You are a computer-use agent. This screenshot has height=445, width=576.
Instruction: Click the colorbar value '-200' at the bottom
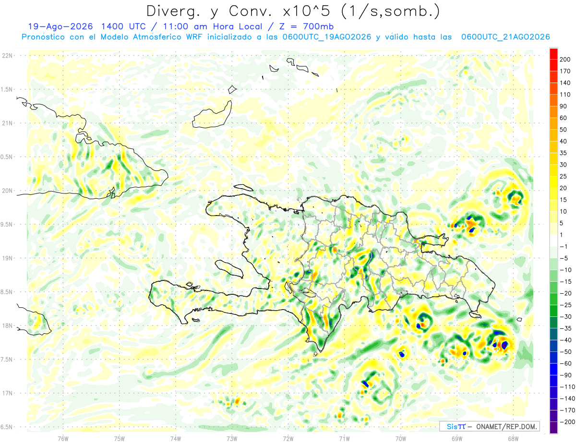(567, 422)
